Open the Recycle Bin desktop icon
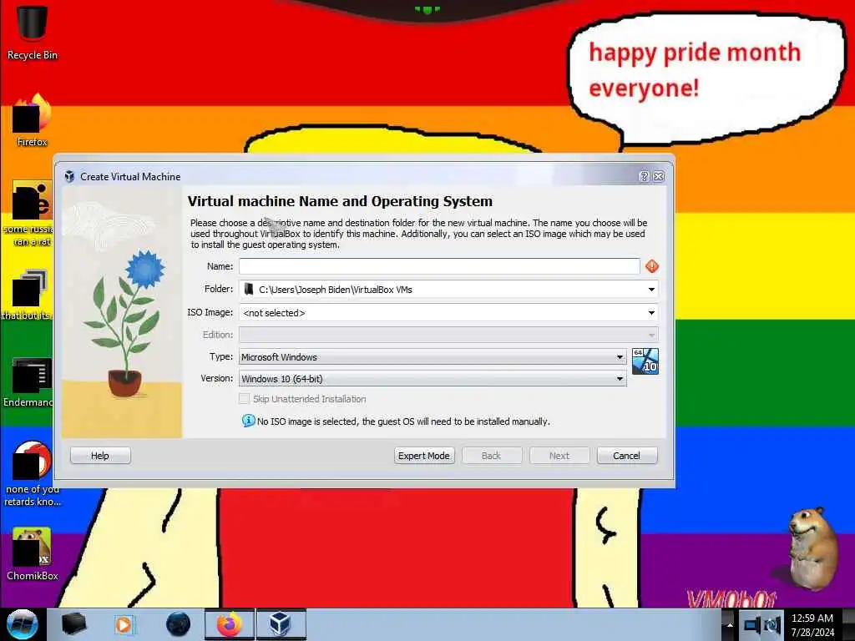 coord(32,32)
